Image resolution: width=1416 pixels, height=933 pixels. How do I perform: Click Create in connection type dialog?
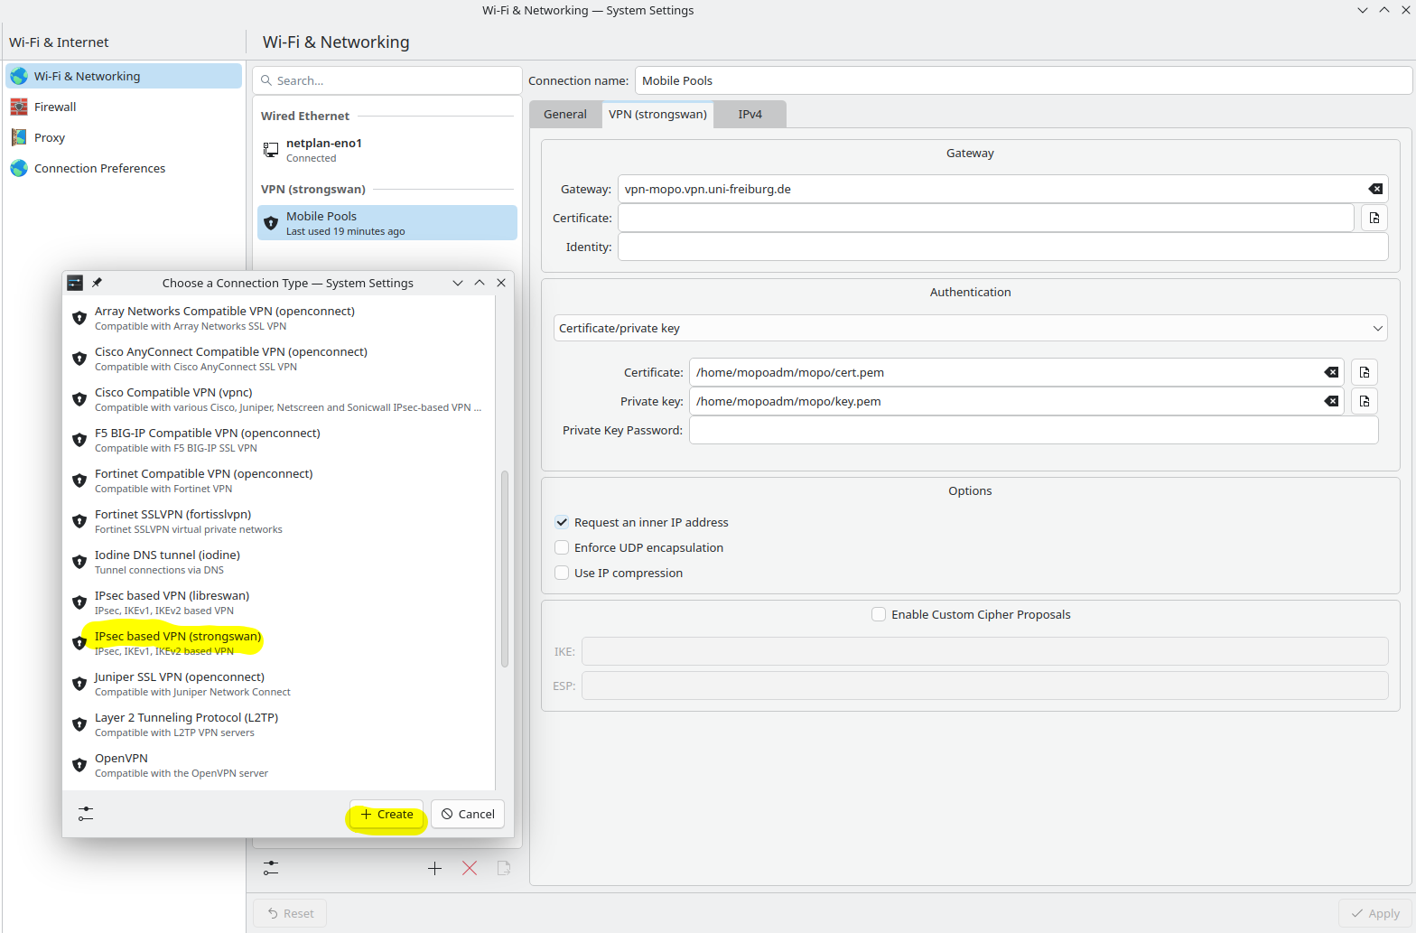click(387, 814)
